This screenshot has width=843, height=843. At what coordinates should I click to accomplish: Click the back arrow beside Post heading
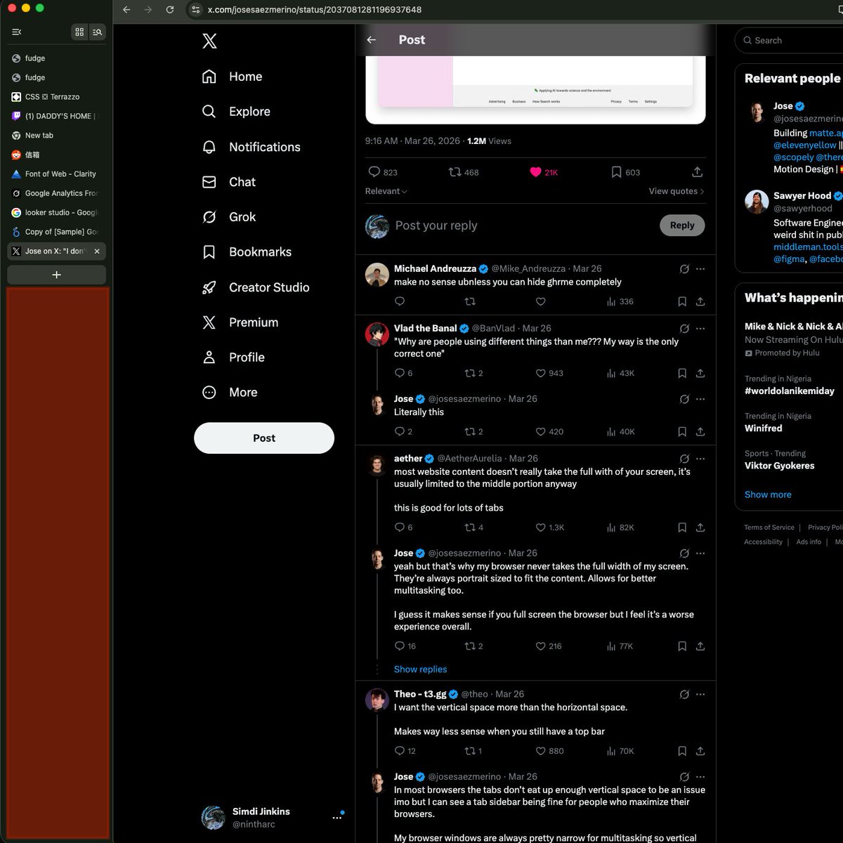point(372,40)
